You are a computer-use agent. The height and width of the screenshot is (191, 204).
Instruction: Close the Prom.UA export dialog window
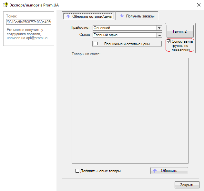pos(199,5)
